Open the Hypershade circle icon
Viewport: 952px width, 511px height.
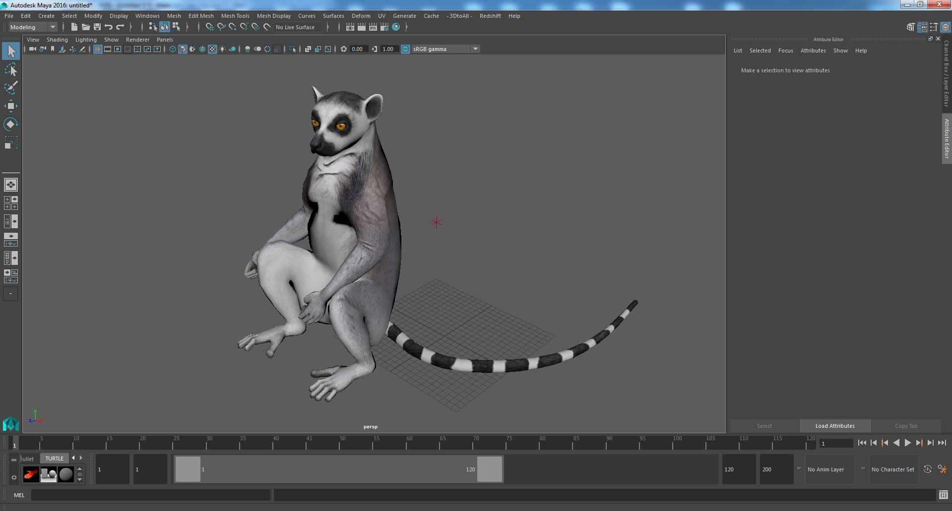pyautogui.click(x=396, y=27)
